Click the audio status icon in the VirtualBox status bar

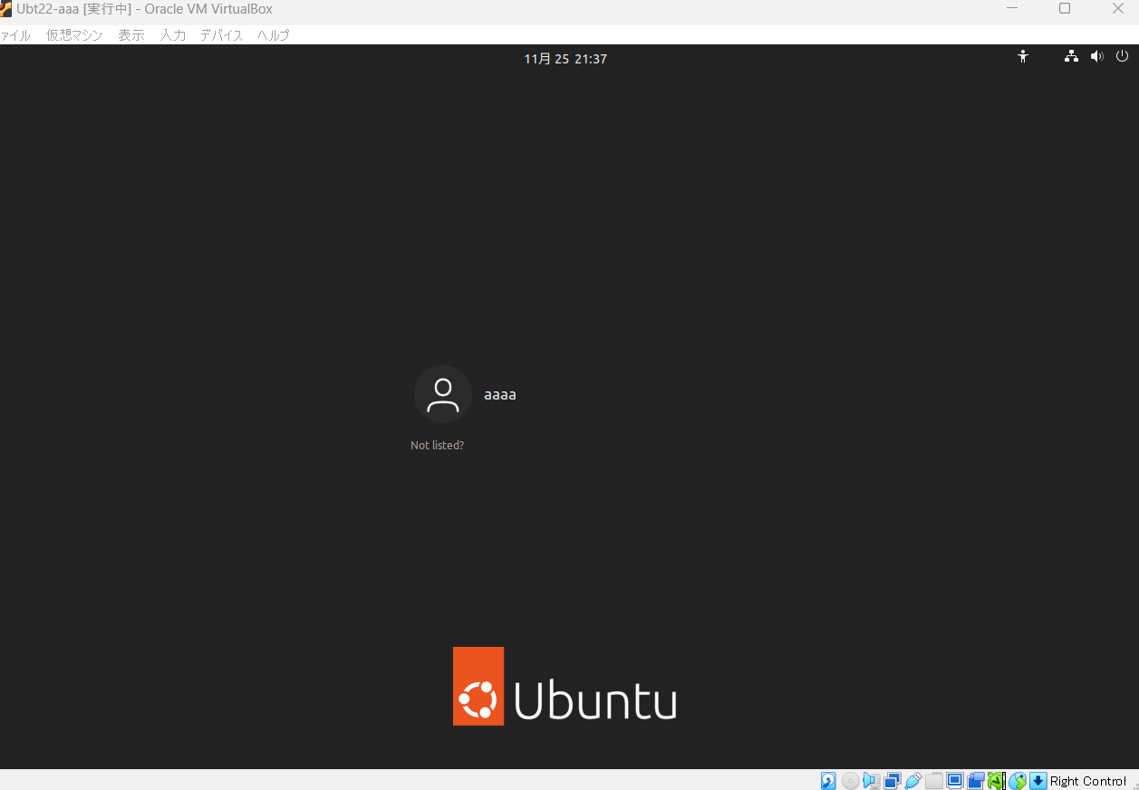click(872, 781)
